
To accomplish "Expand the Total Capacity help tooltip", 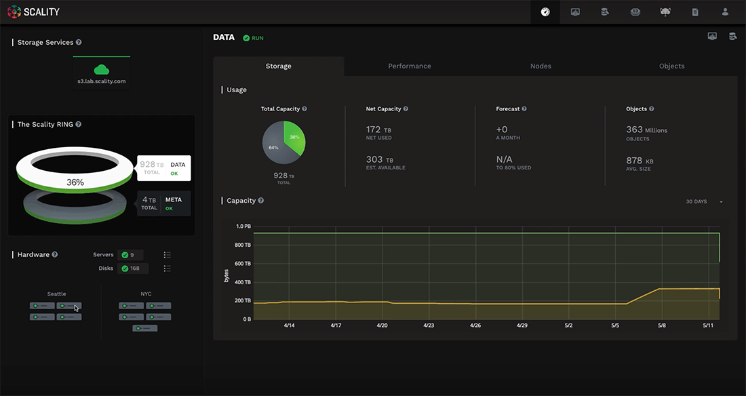I will [x=304, y=108].
